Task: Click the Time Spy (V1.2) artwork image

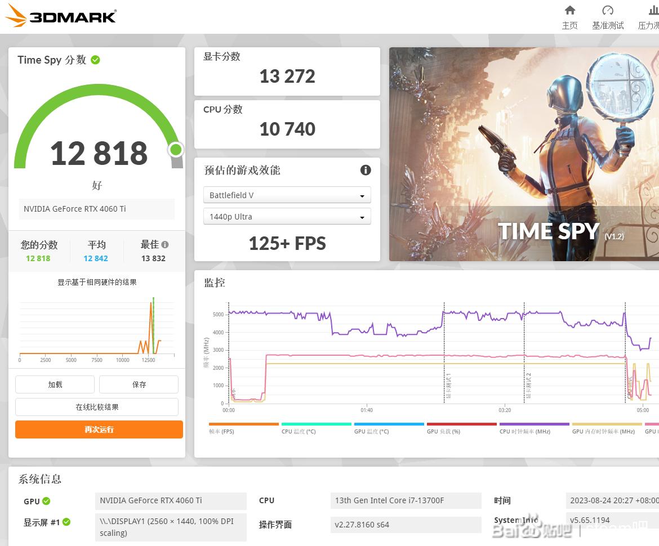Action: (524, 154)
